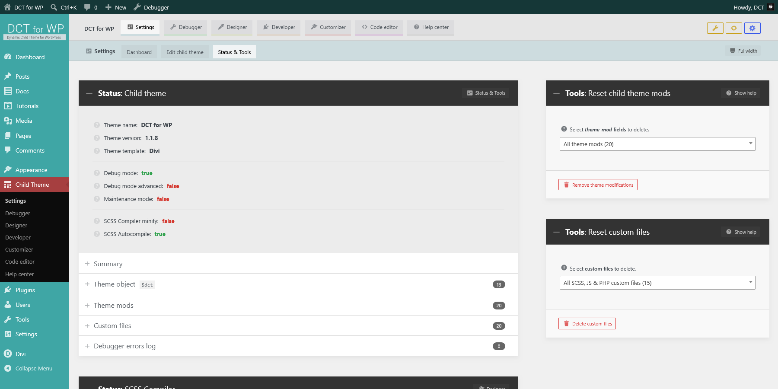Click Collapse Menu in sidebar

[x=35, y=368]
